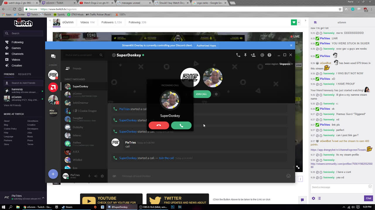This screenshot has width=375, height=210.
Task: Open the emoji picker in the message box
Action: 288,176
